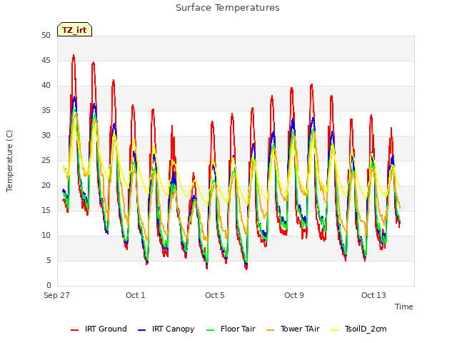This screenshot has height=343, width=457.
Task: Click the 25 value on y-axis
Action: pyautogui.click(x=46, y=161)
